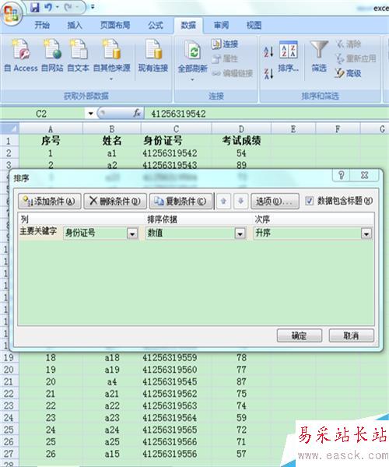Sort ascending A to Z icon
The image size is (389, 467).
268,52
